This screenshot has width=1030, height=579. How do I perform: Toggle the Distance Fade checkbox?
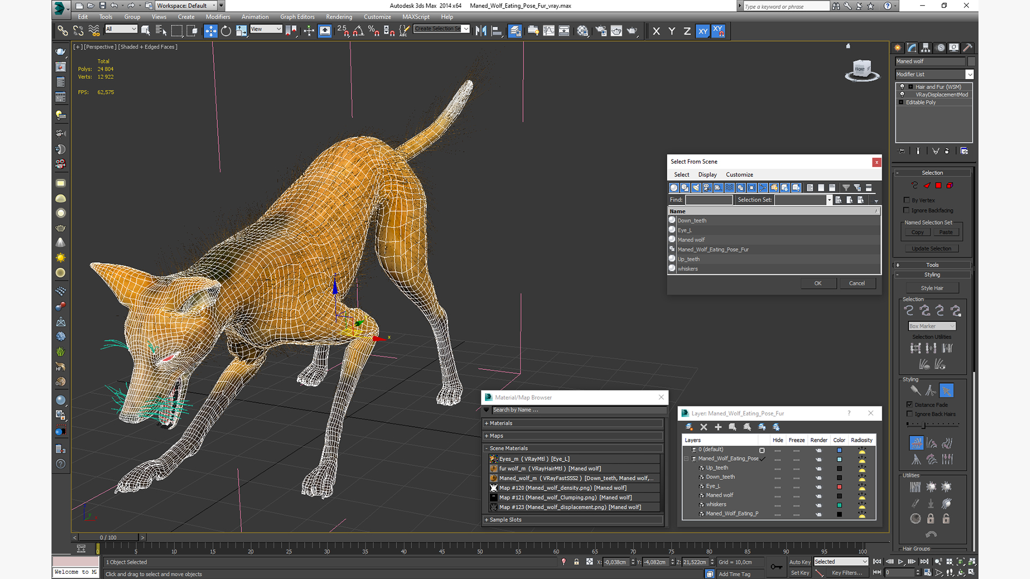[x=910, y=405]
